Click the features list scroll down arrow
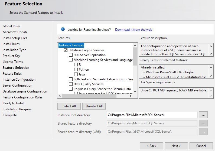Image resolution: width=215 pixels, height=151 pixels. (135, 91)
